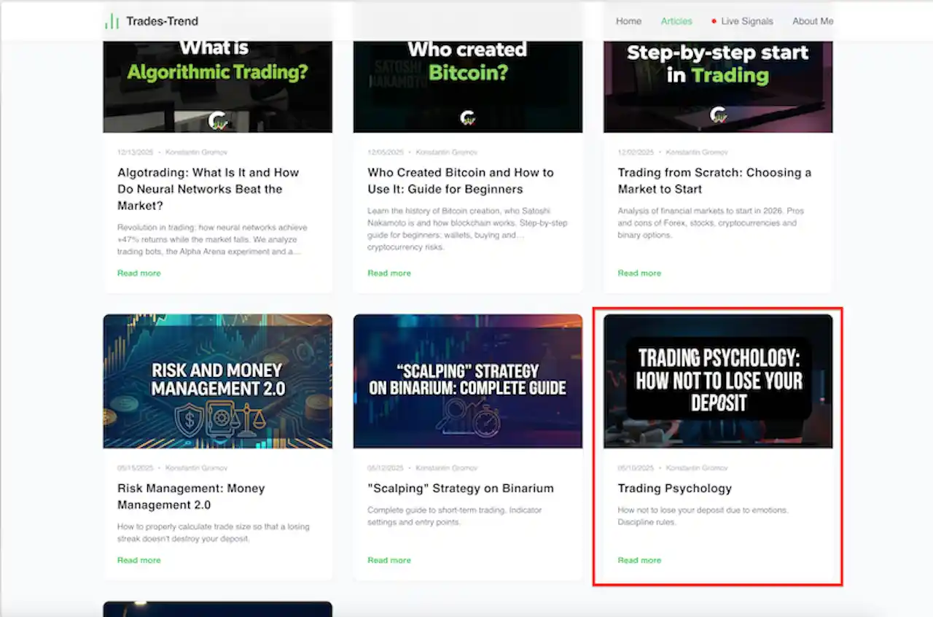Viewport: 933px width, 617px height.
Task: Open the Algotrading neural networks article title
Action: tap(208, 189)
